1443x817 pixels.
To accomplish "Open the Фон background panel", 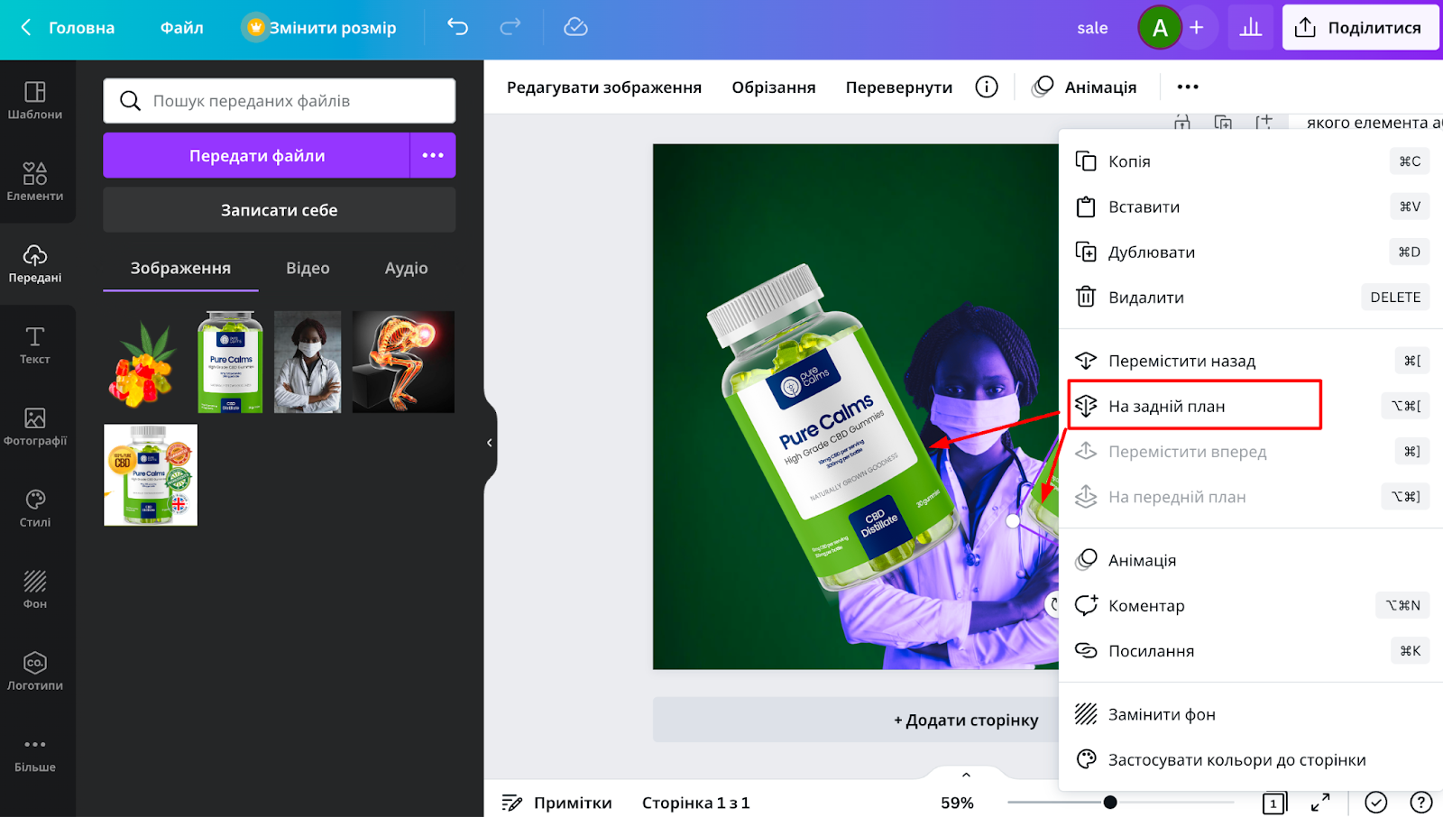I will click(35, 590).
